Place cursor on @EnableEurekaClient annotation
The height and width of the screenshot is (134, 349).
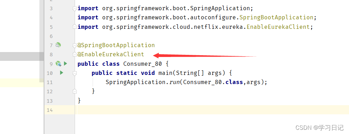[111, 55]
